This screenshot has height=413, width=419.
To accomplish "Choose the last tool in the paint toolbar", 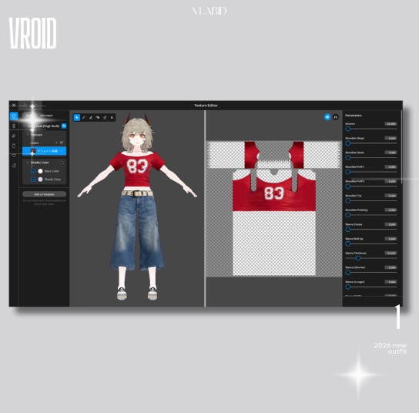I will coord(112,117).
